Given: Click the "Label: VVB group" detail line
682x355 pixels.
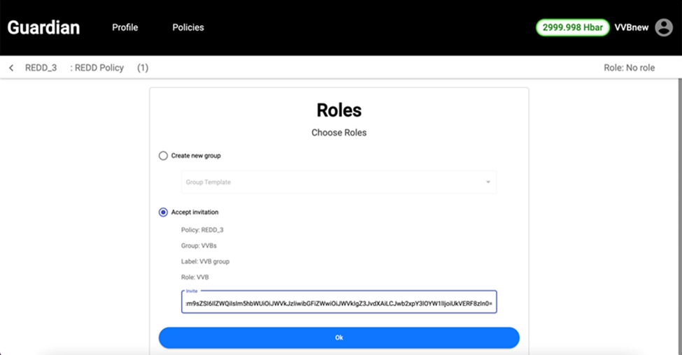Looking at the screenshot, I should tap(205, 261).
